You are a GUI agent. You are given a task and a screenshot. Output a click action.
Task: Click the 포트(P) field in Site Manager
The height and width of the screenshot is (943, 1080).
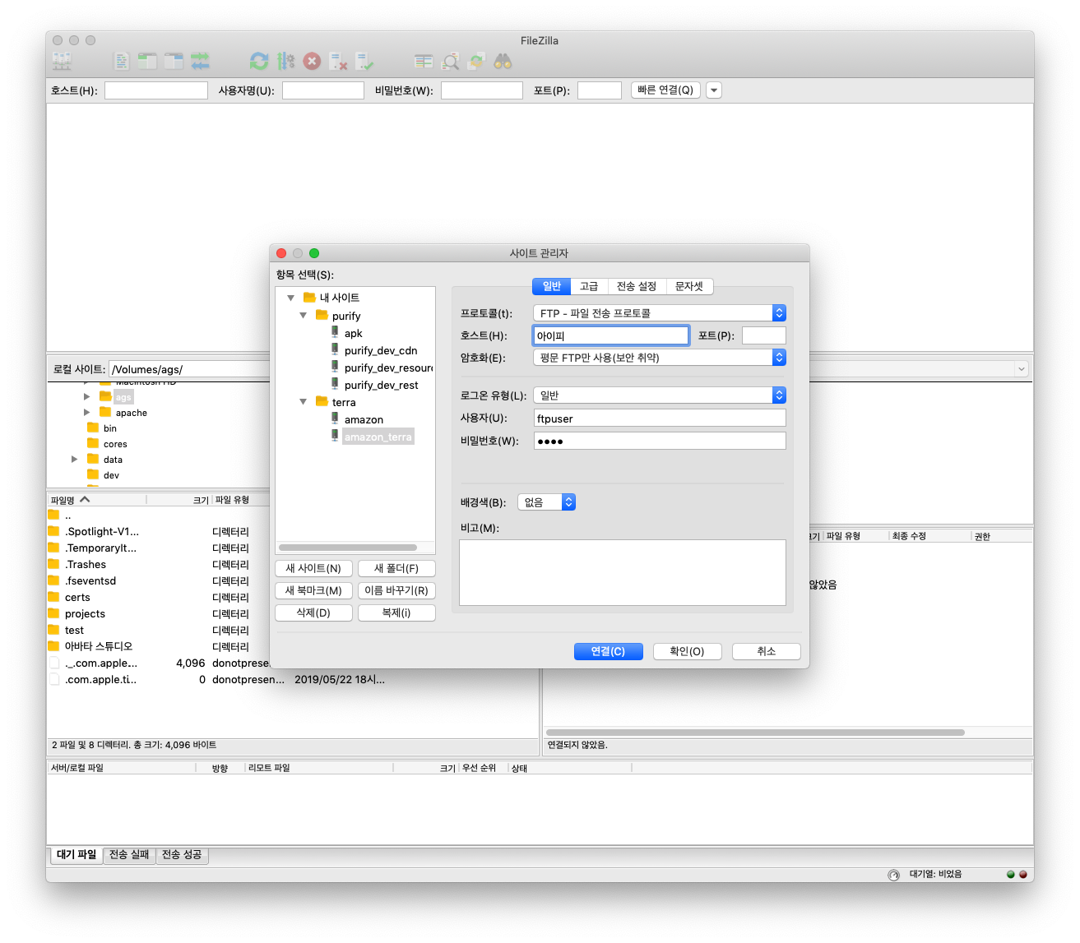tap(764, 335)
